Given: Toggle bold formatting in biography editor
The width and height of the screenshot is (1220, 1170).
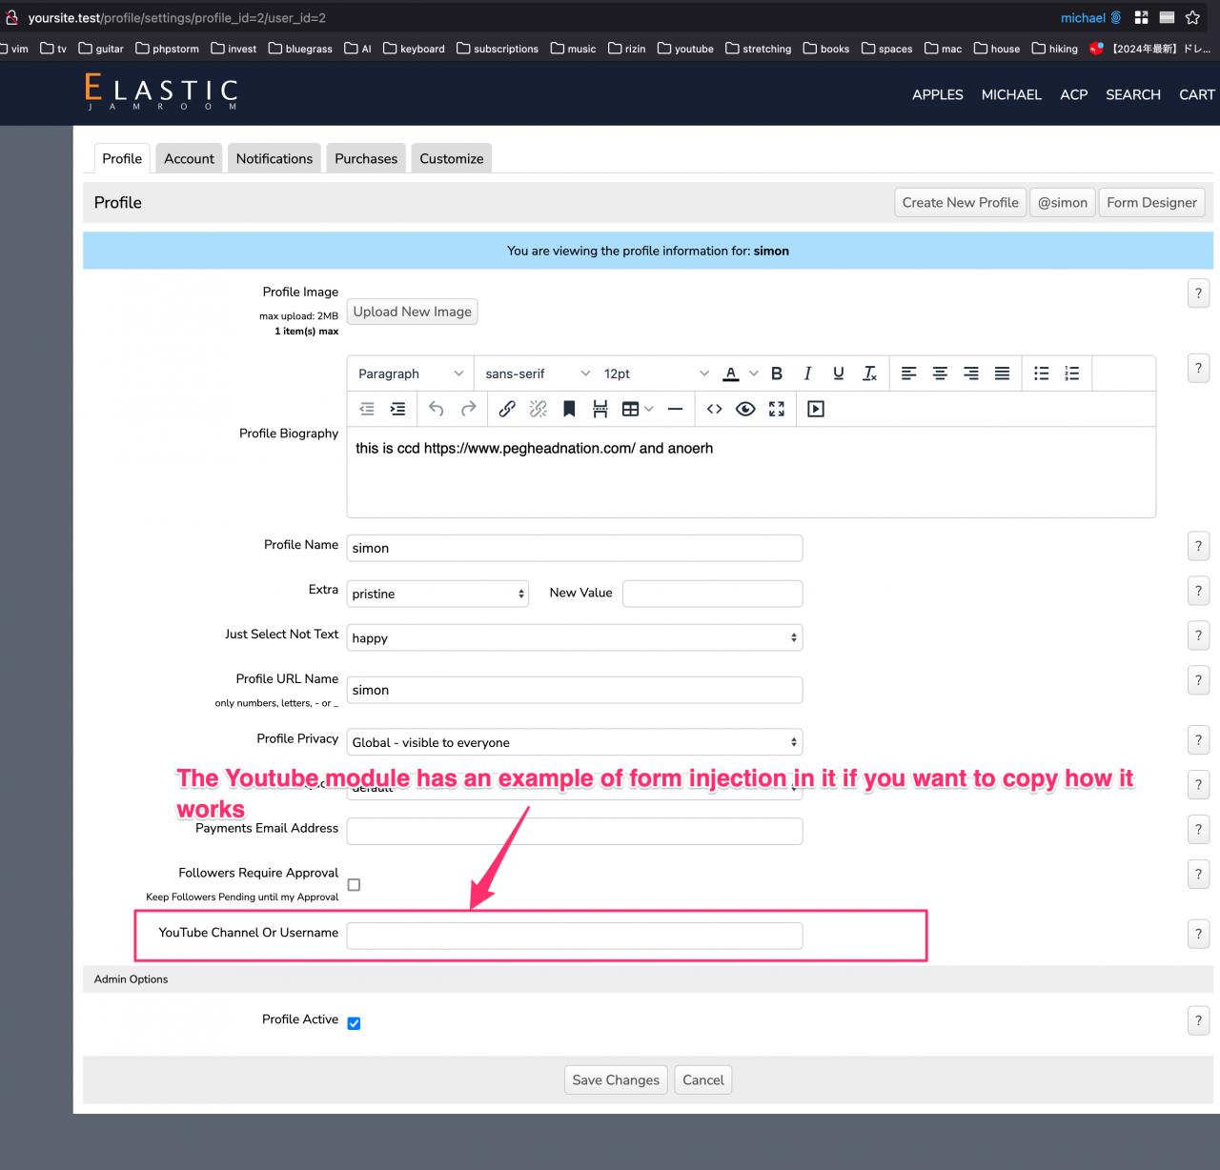Looking at the screenshot, I should pos(777,373).
